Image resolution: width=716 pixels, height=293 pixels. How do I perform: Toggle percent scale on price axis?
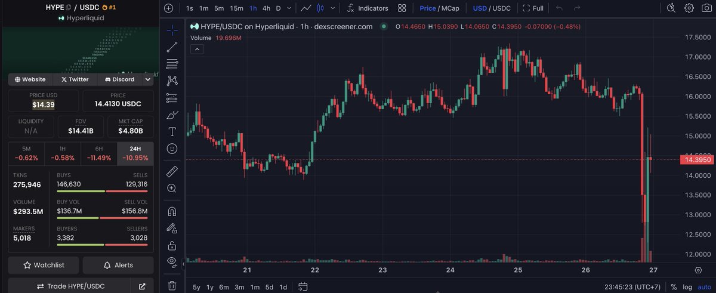[674, 287]
